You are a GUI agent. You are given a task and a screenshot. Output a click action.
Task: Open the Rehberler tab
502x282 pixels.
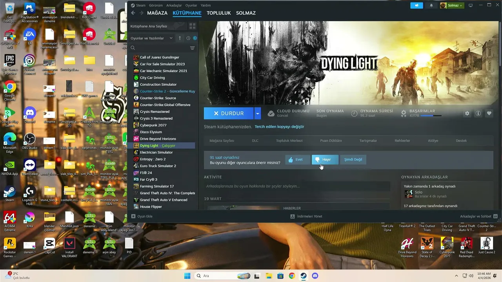402,141
